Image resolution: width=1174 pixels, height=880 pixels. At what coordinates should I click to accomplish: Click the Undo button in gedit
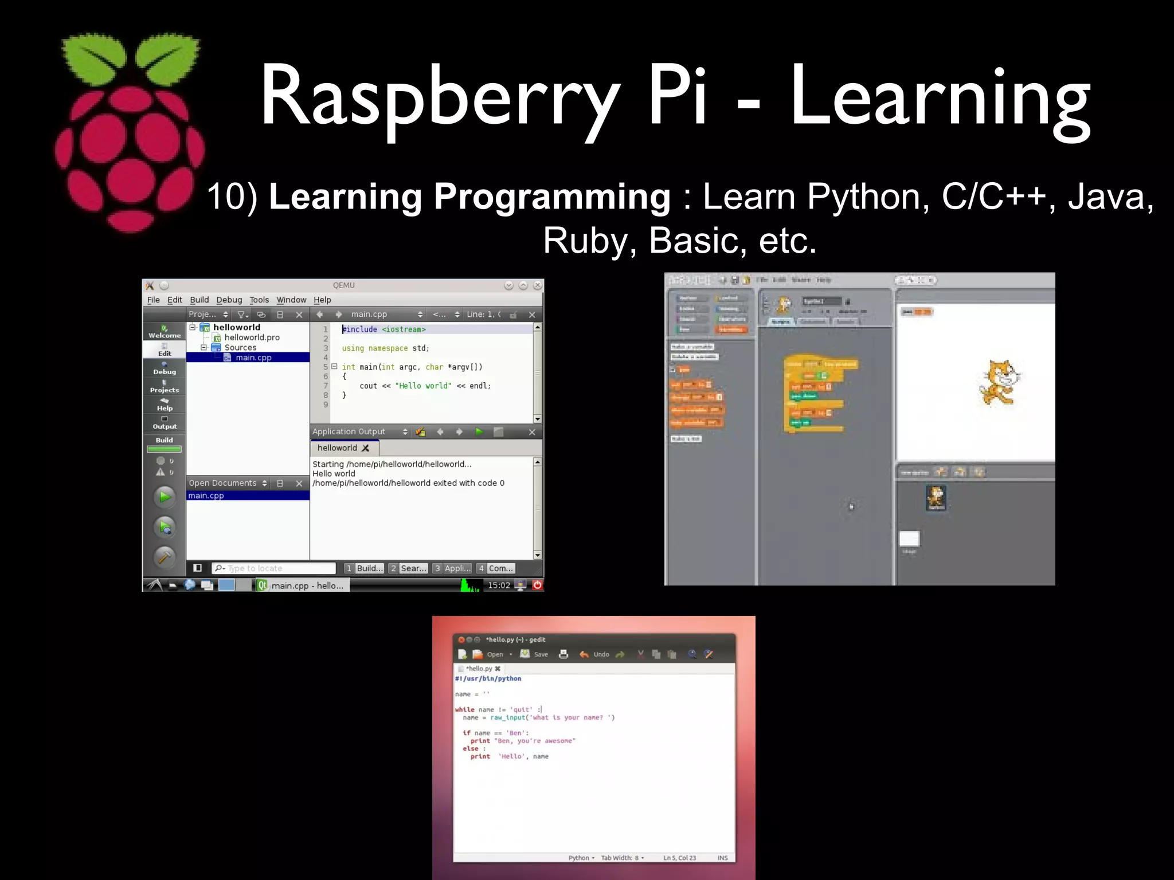click(594, 654)
